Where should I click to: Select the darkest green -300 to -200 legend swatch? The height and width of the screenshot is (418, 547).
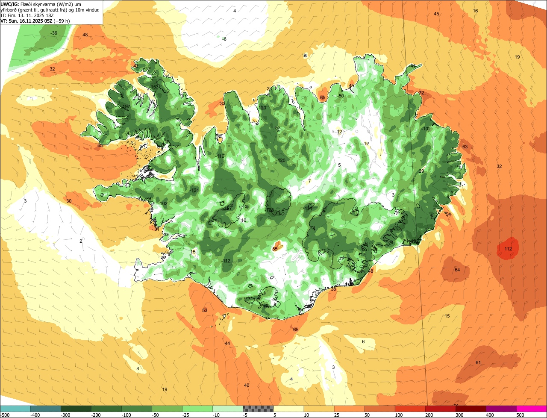tap(76, 408)
